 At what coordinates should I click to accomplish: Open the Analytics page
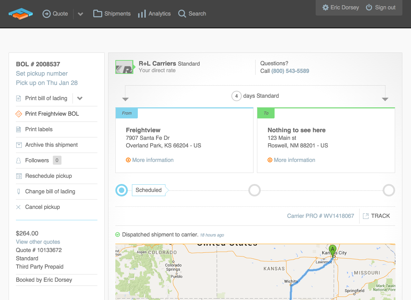pos(154,13)
